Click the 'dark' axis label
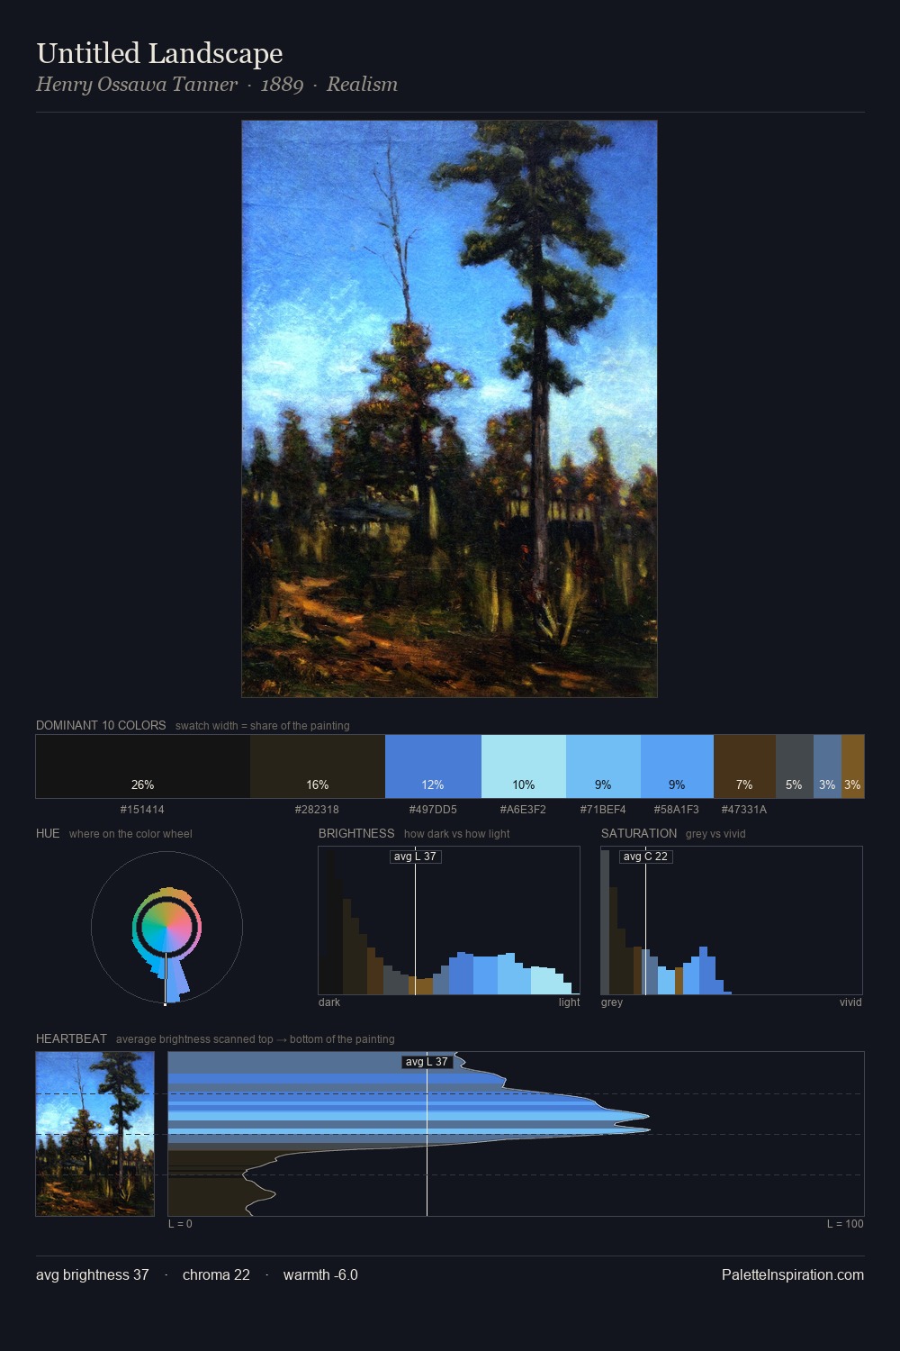Screen dimensions: 900x1351 (x=329, y=1002)
